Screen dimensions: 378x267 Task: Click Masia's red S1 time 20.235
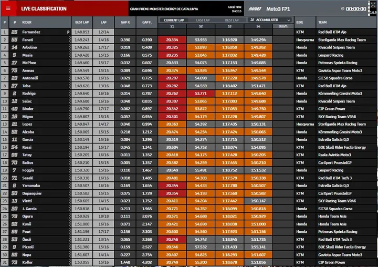tap(172, 55)
